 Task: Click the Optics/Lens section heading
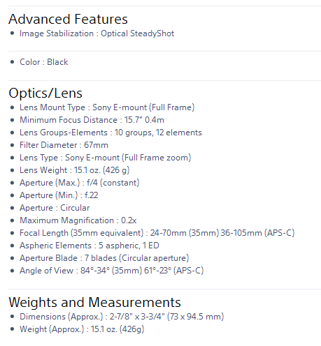click(45, 93)
